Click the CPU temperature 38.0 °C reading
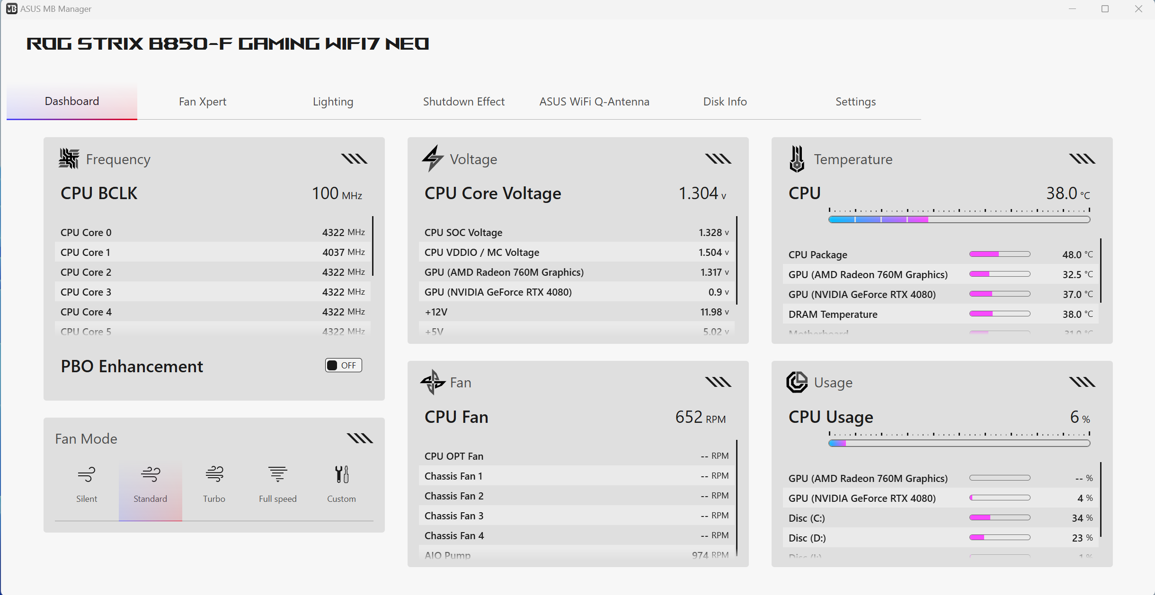Image resolution: width=1155 pixels, height=595 pixels. (x=1068, y=193)
